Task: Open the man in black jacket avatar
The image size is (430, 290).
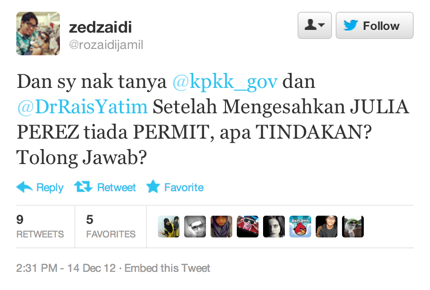Action: pyautogui.click(x=327, y=227)
